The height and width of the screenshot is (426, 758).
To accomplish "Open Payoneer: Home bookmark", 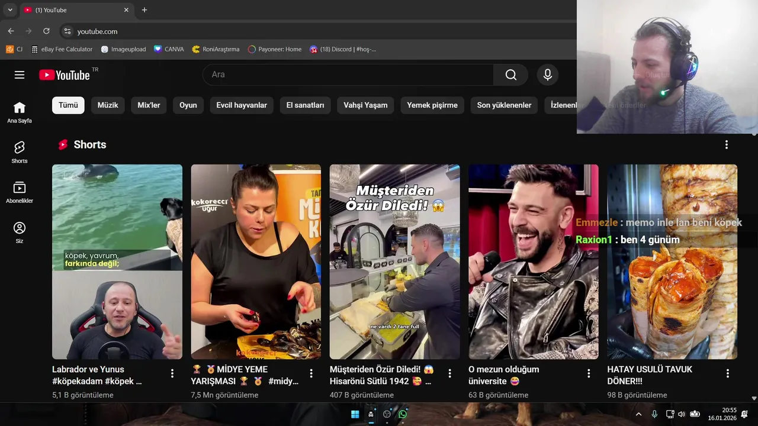I will point(275,49).
